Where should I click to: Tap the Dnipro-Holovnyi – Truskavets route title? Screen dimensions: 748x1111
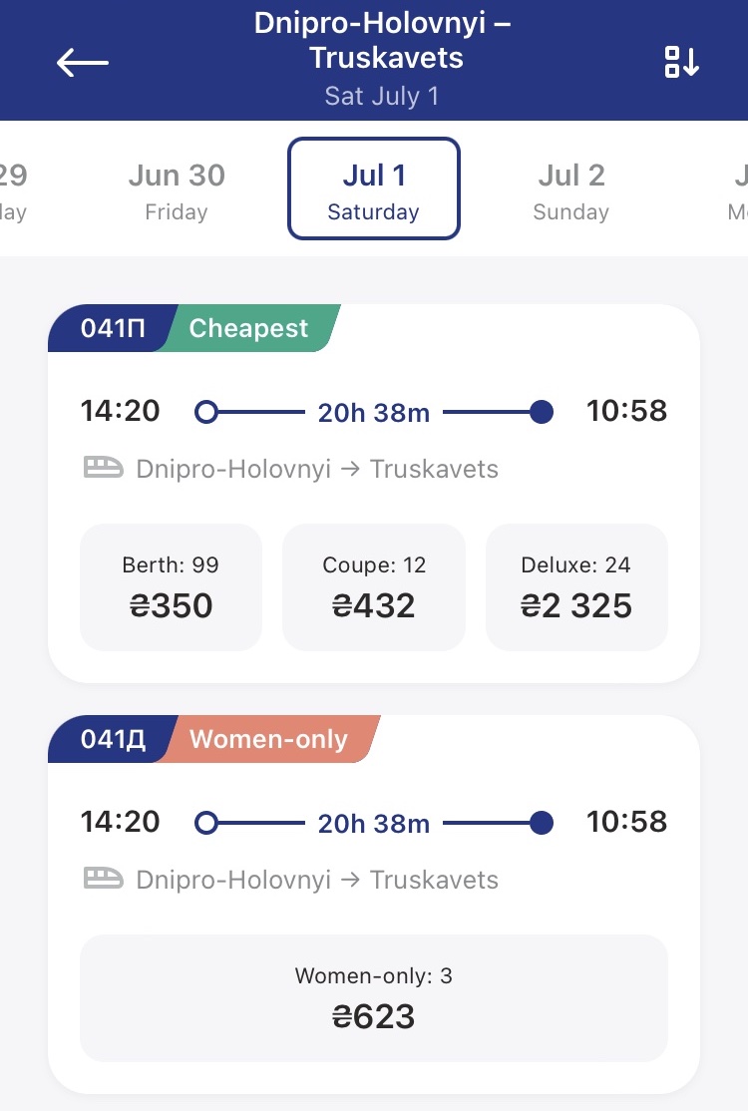384,40
